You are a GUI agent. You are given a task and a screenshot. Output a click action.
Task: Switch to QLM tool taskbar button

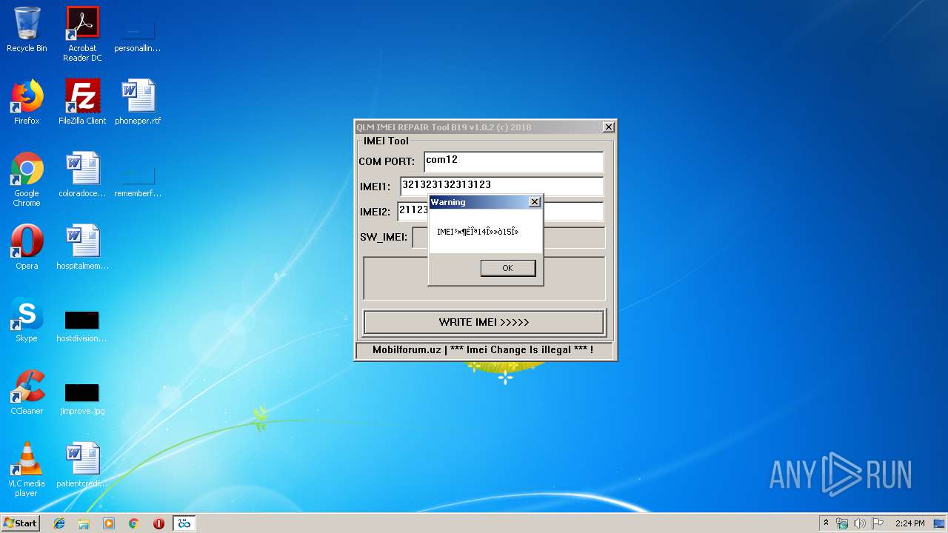184,523
